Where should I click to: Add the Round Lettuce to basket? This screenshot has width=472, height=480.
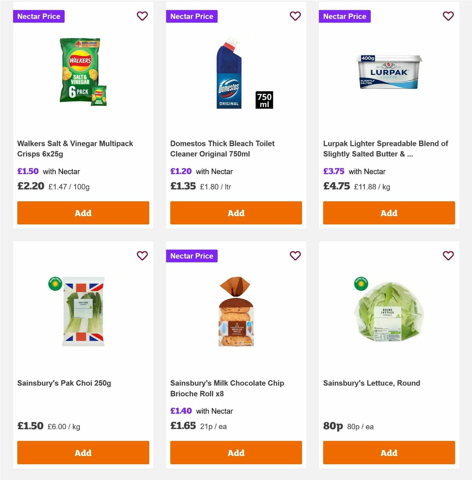click(389, 453)
